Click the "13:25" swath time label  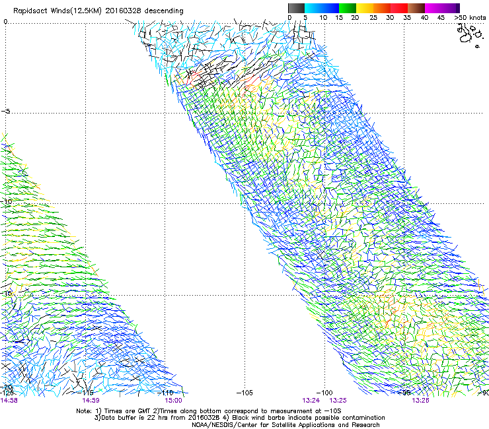point(338,401)
